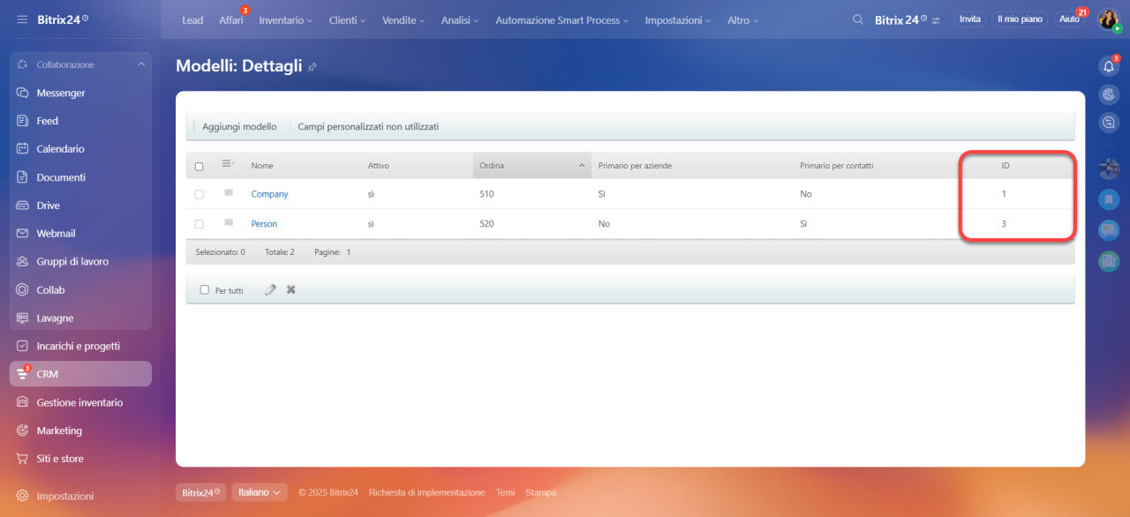Open the Lavagne sidebar item

(x=80, y=318)
